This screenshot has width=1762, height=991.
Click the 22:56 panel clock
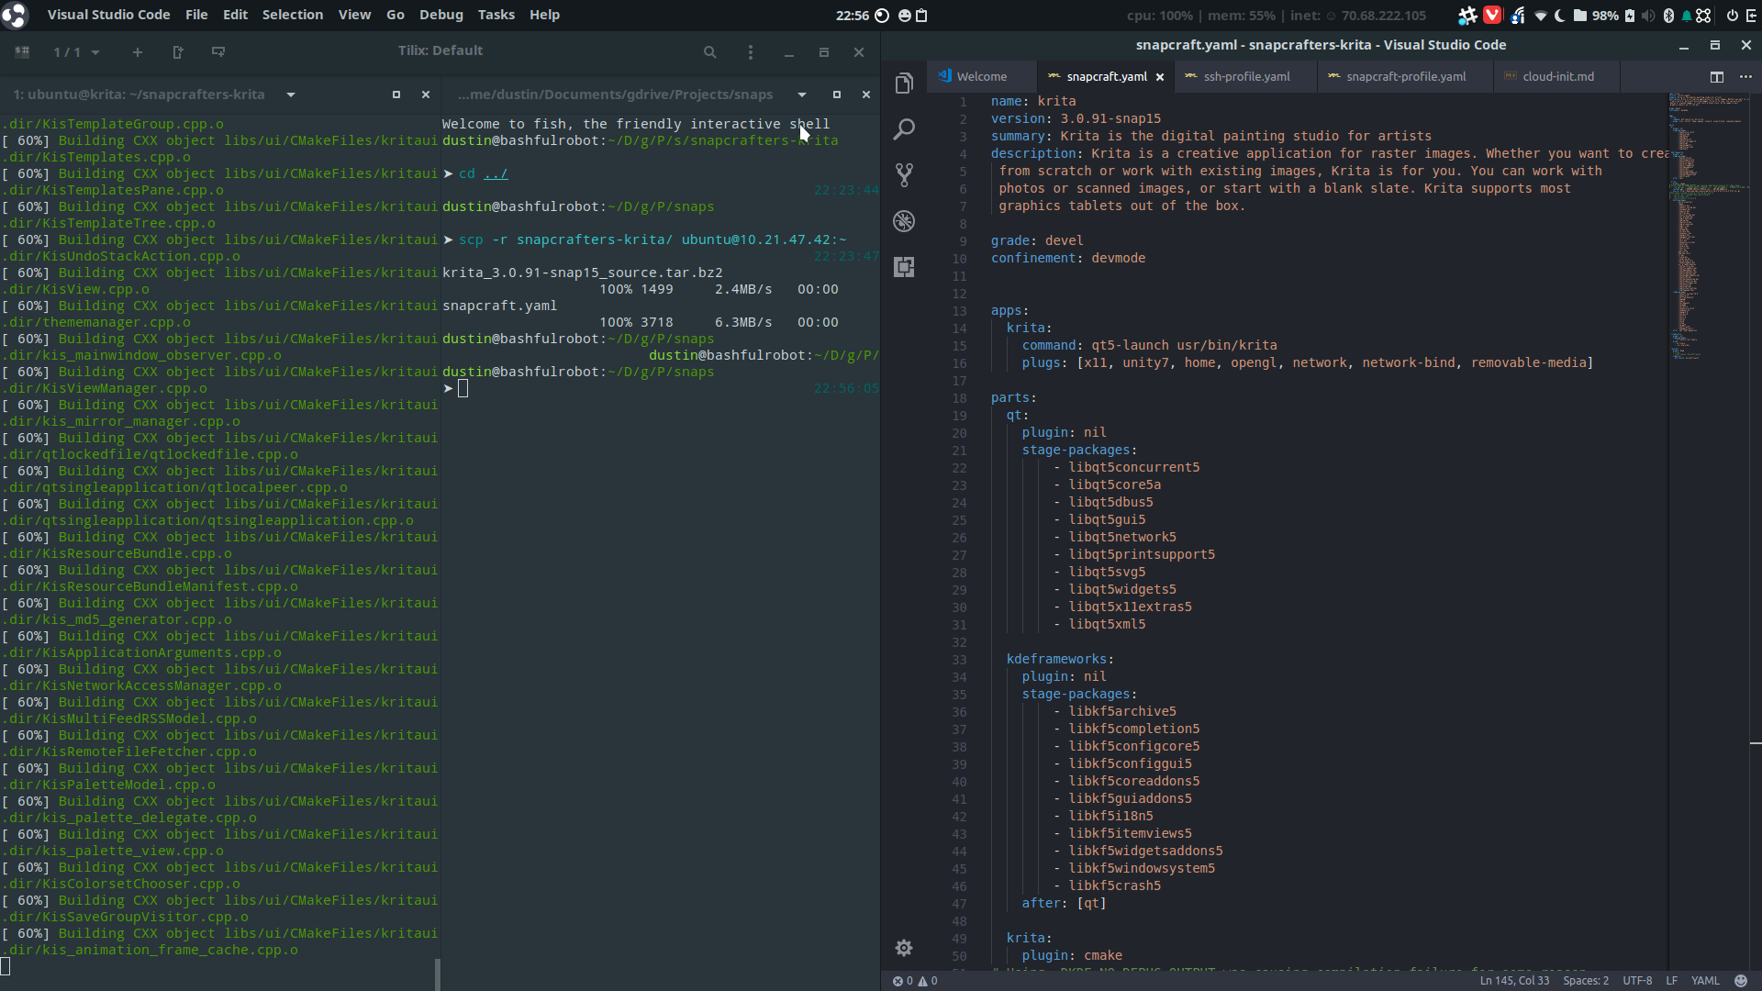pyautogui.click(x=853, y=15)
